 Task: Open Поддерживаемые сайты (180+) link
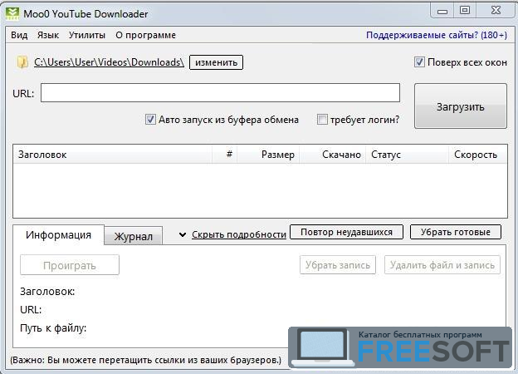[437, 35]
